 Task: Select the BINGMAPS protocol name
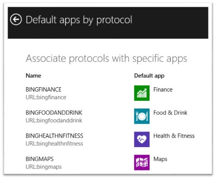click(40, 159)
